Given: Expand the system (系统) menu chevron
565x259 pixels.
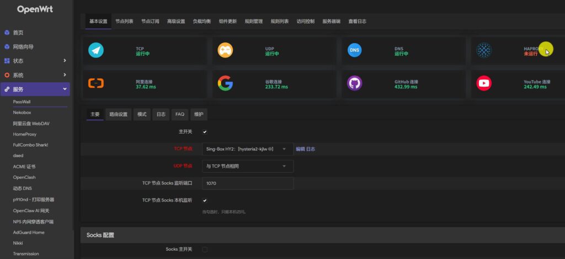Looking at the screenshot, I should 65,75.
